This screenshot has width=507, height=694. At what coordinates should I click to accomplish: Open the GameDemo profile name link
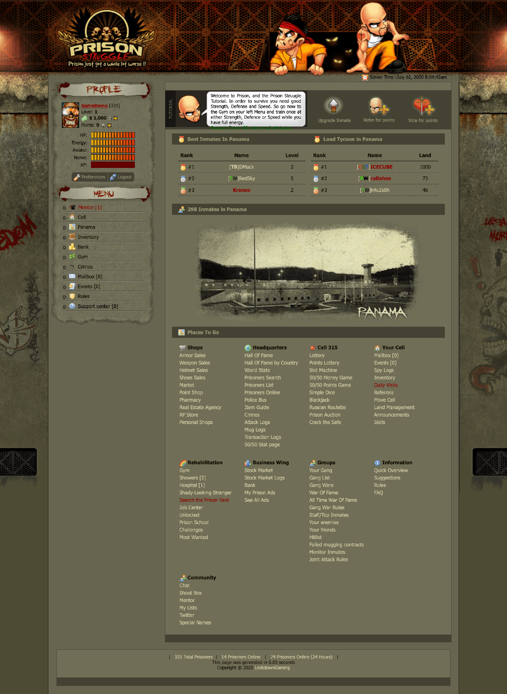point(94,105)
